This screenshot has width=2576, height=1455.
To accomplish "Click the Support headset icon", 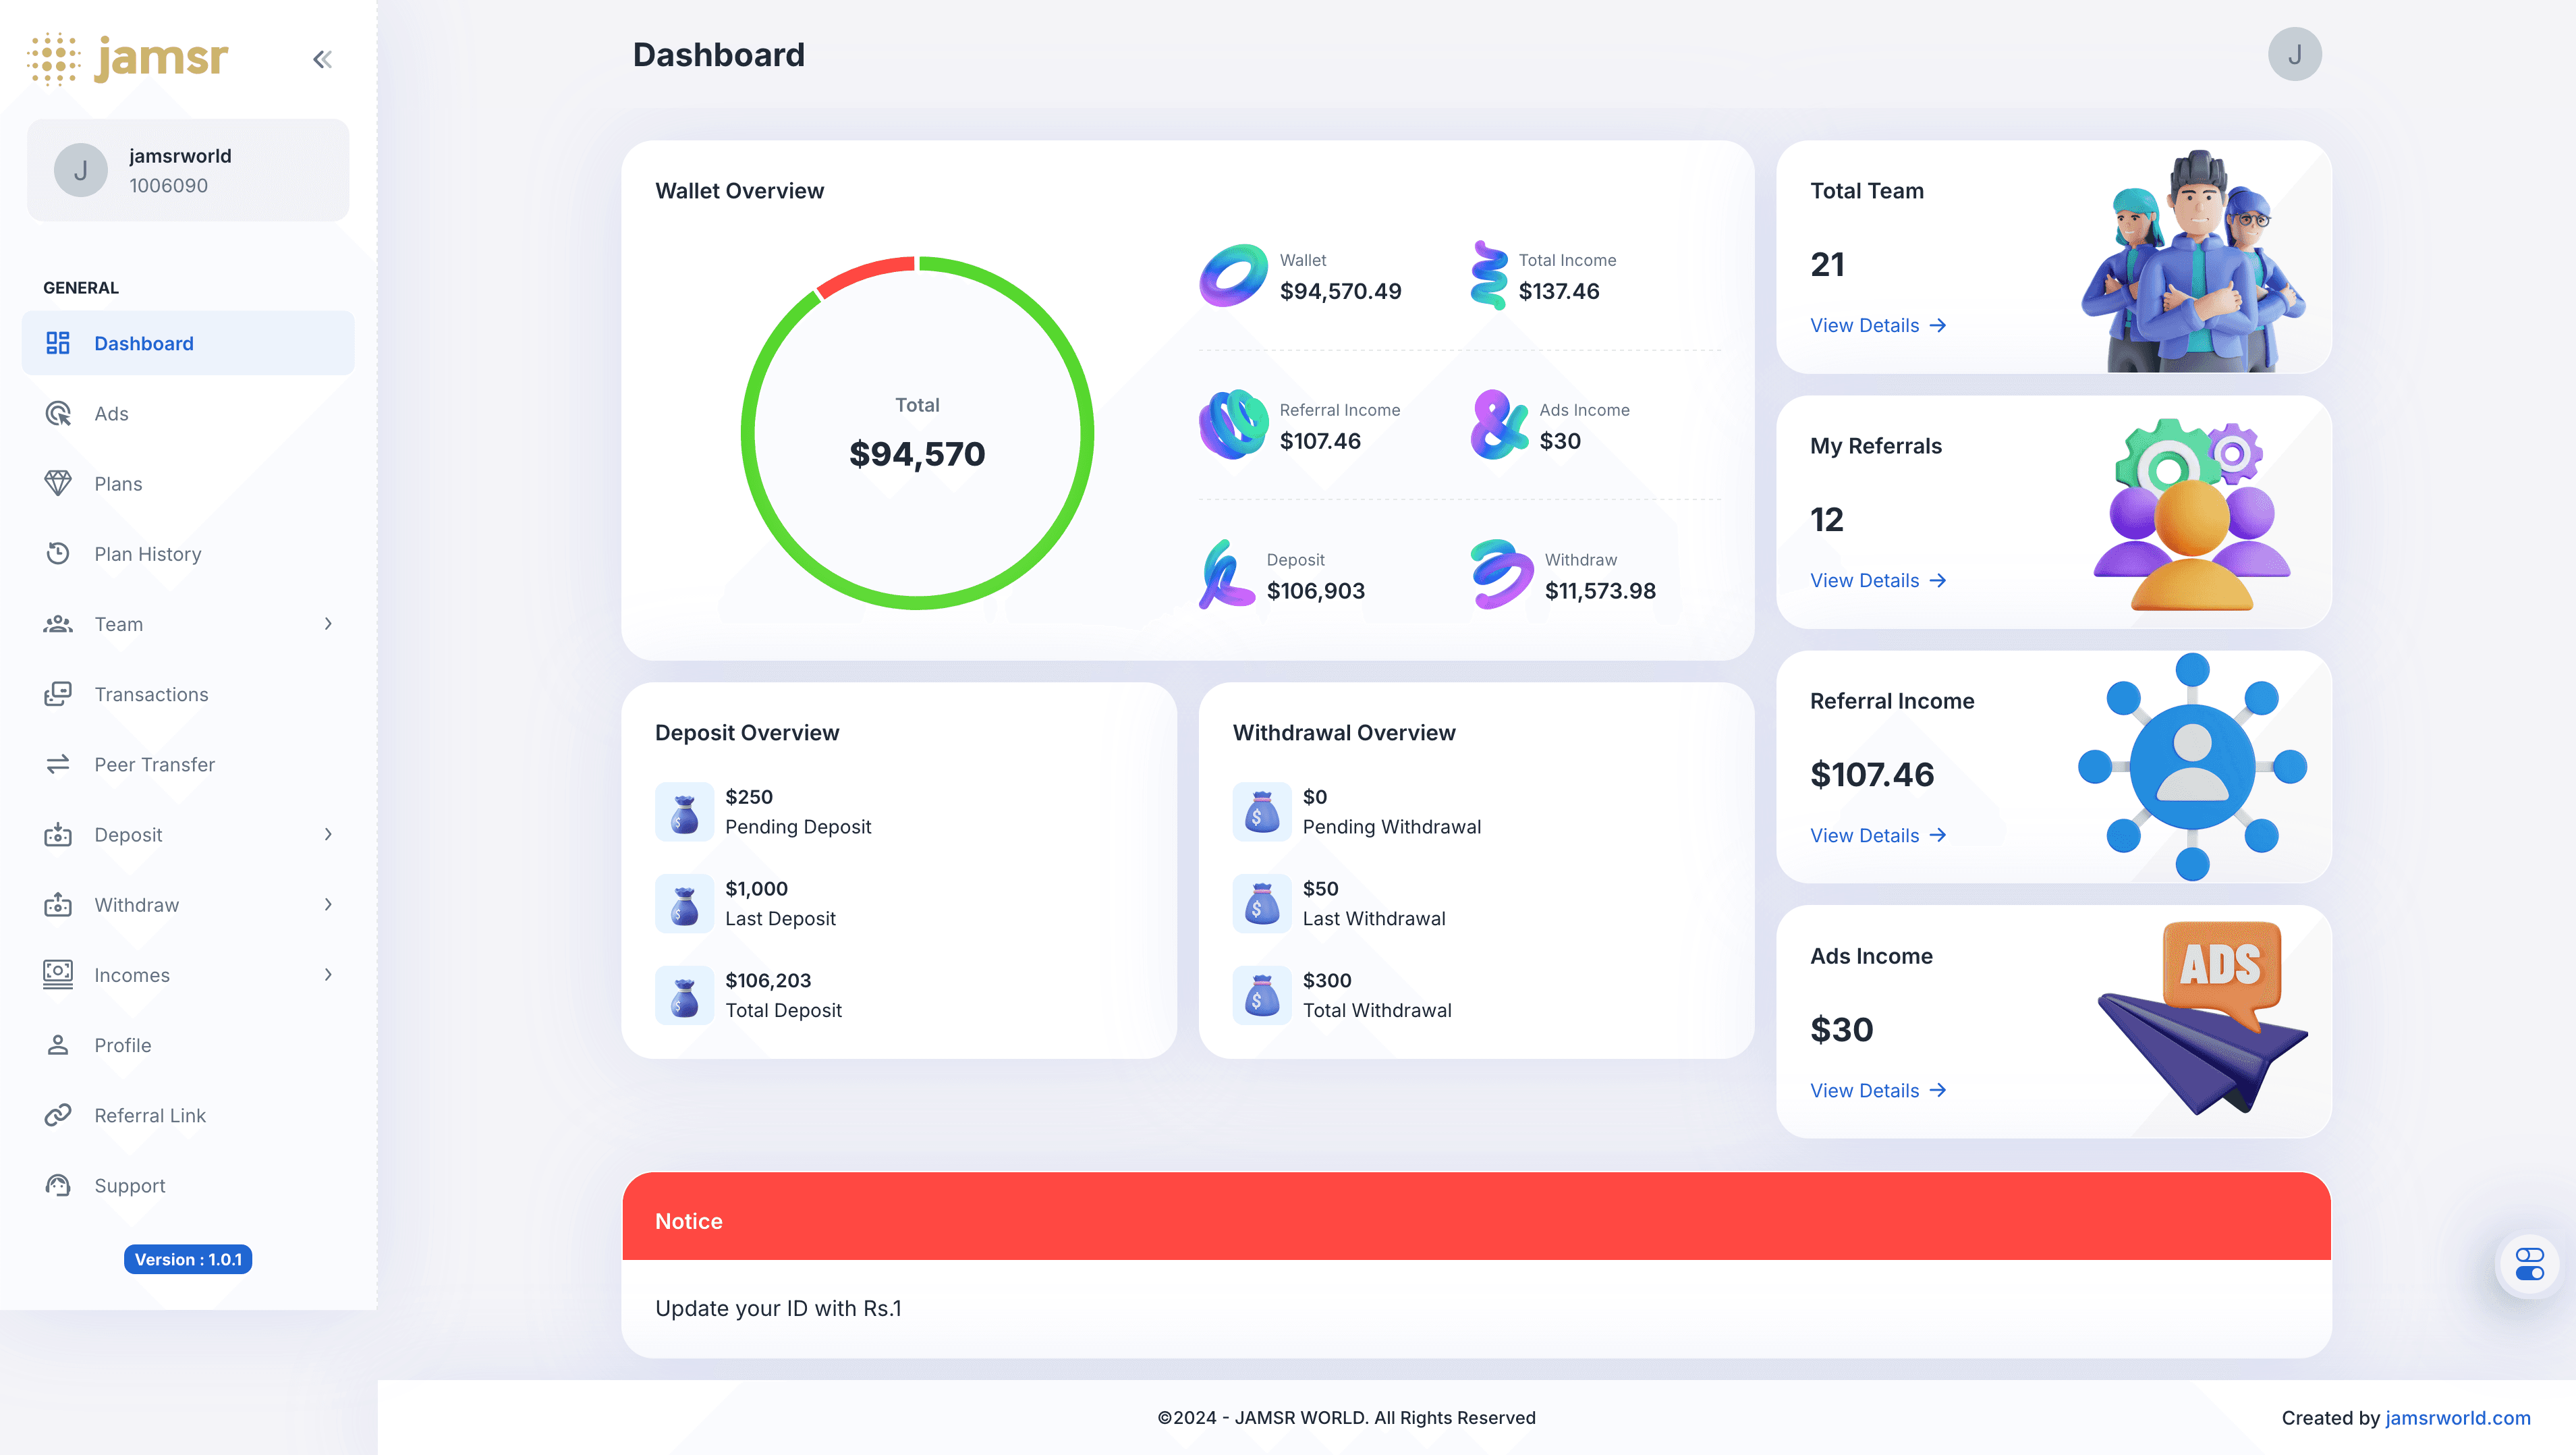I will [58, 1185].
